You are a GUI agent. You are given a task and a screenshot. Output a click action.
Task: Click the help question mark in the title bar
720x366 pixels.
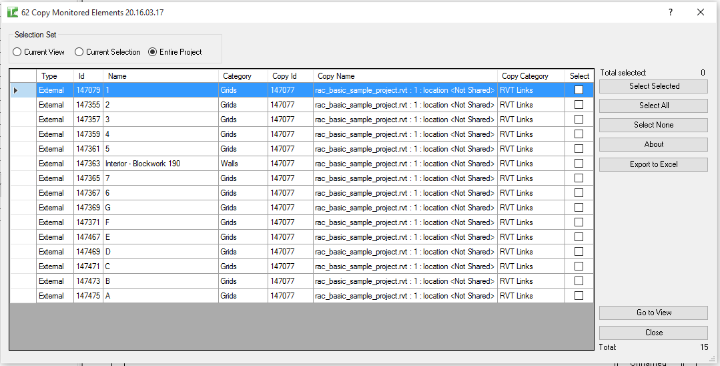coord(671,13)
